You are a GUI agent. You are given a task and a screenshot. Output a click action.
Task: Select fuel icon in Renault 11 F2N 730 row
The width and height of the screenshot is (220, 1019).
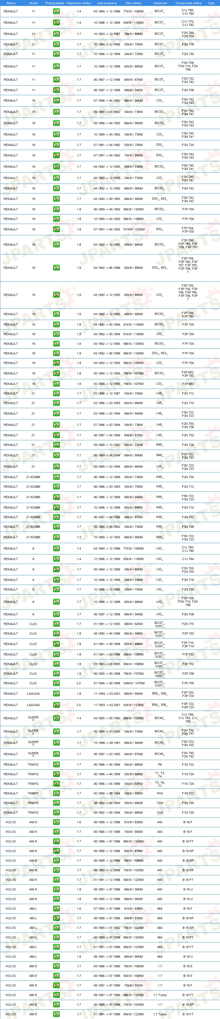tap(56, 54)
